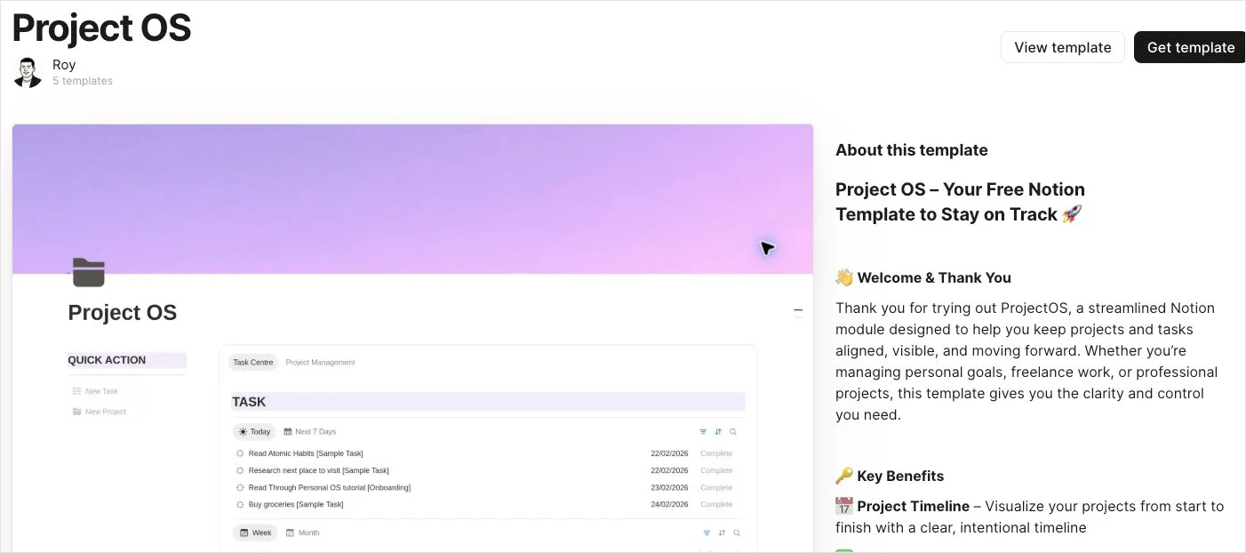Image resolution: width=1246 pixels, height=553 pixels.
Task: Click the Get template button
Action: click(1190, 47)
